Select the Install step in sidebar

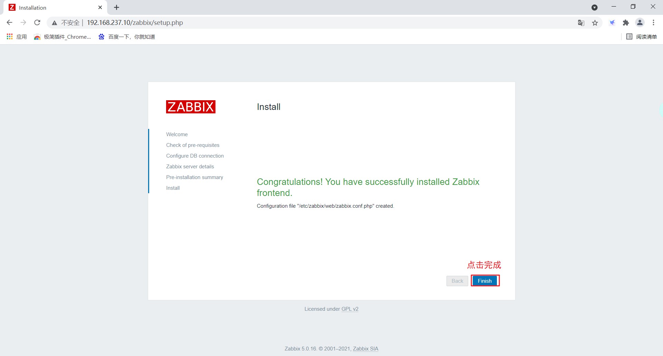click(173, 188)
